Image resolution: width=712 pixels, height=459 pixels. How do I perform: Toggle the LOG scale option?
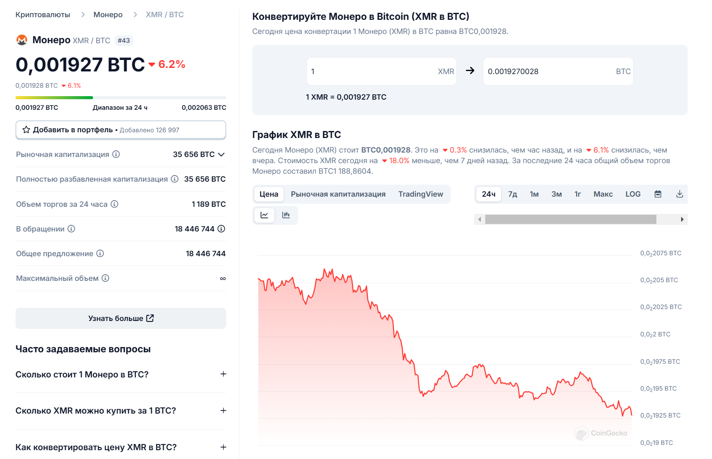click(633, 194)
